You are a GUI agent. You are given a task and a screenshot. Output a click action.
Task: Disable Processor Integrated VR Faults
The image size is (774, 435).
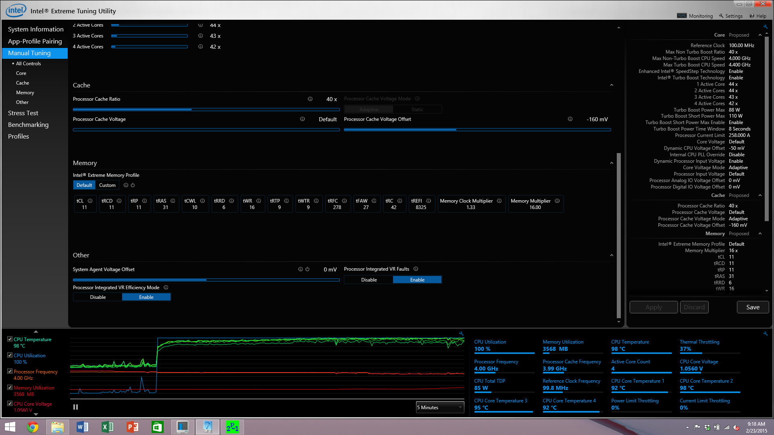(x=369, y=280)
